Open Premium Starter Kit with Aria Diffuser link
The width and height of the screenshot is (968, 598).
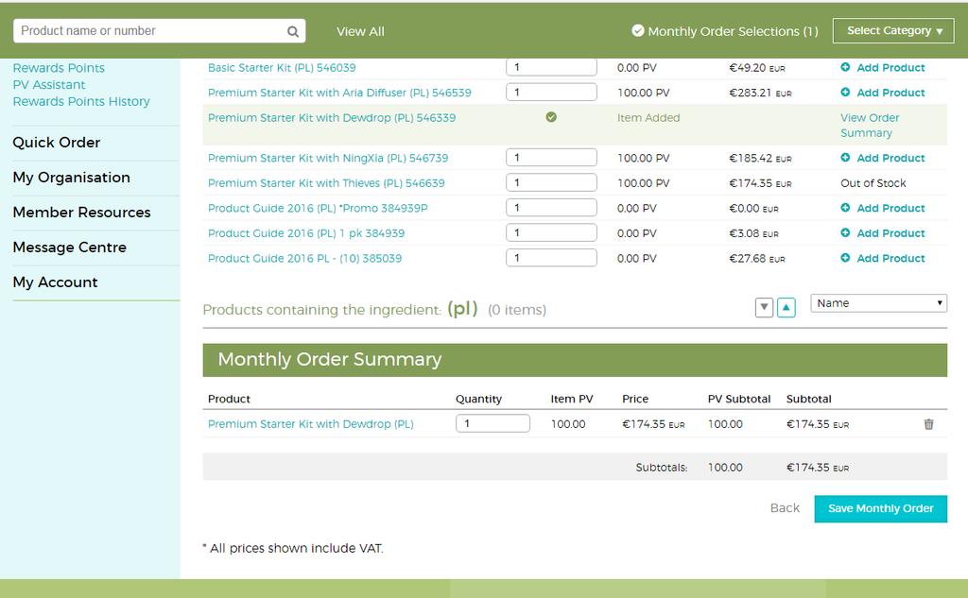click(x=339, y=93)
